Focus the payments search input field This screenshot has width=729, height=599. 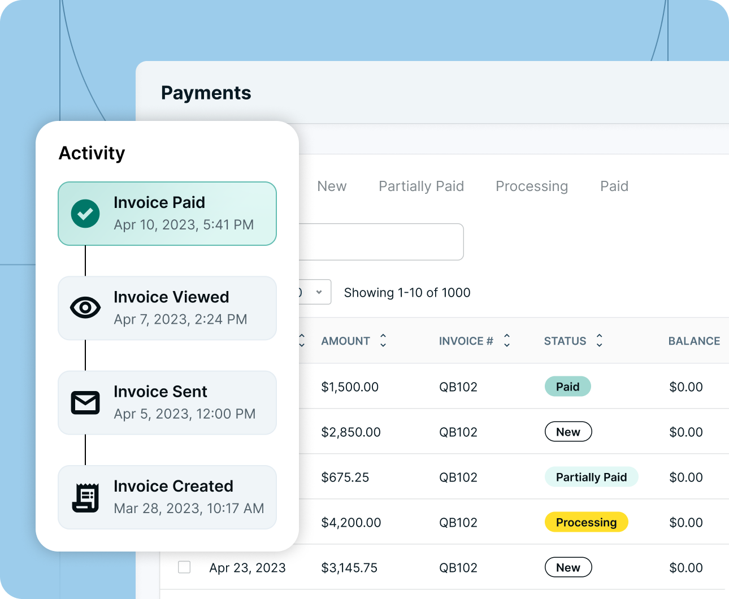(381, 242)
